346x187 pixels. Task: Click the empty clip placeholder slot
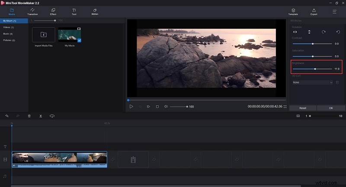point(133,159)
